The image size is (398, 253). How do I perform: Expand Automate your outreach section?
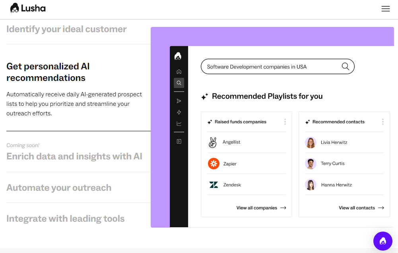59,188
